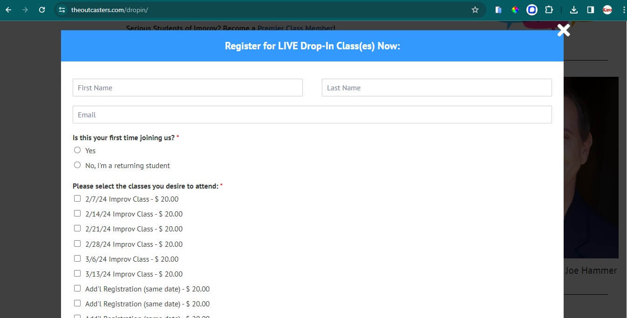Select the Yes radio button

pyautogui.click(x=77, y=150)
